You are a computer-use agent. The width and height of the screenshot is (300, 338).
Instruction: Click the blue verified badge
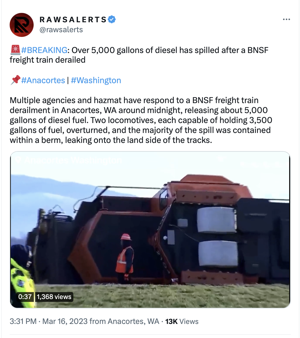tap(111, 19)
